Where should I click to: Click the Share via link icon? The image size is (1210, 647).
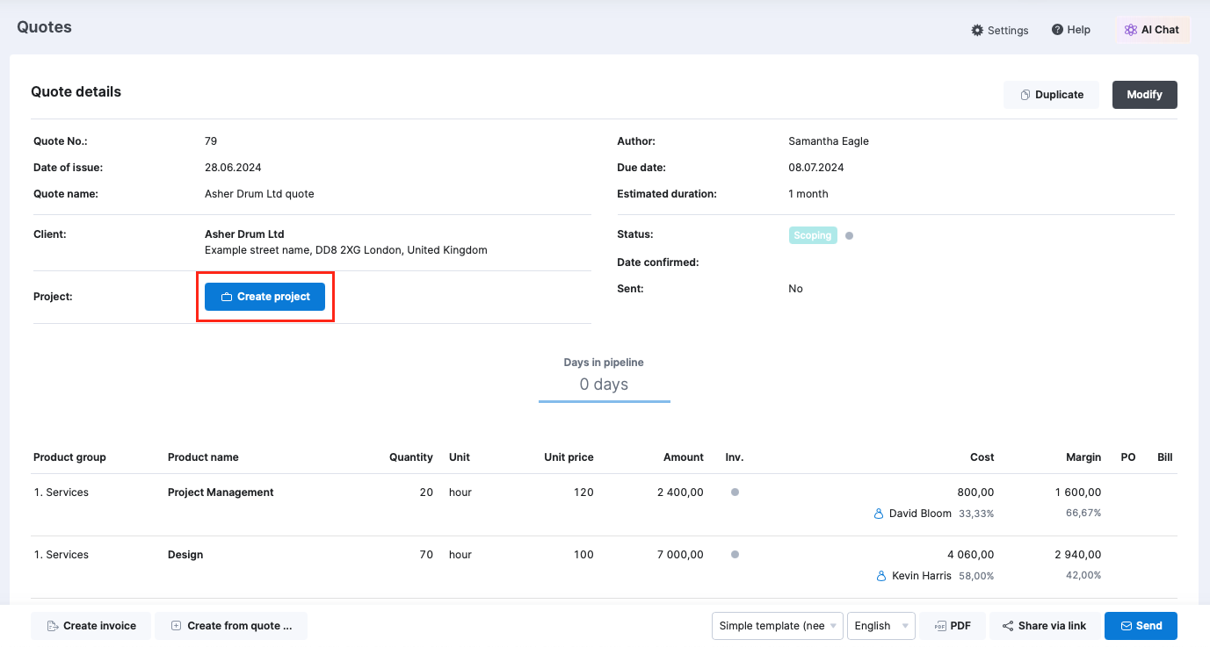click(1007, 625)
